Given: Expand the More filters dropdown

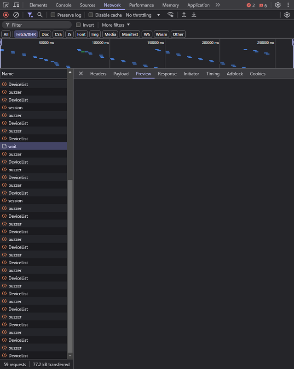Looking at the screenshot, I should pyautogui.click(x=116, y=25).
